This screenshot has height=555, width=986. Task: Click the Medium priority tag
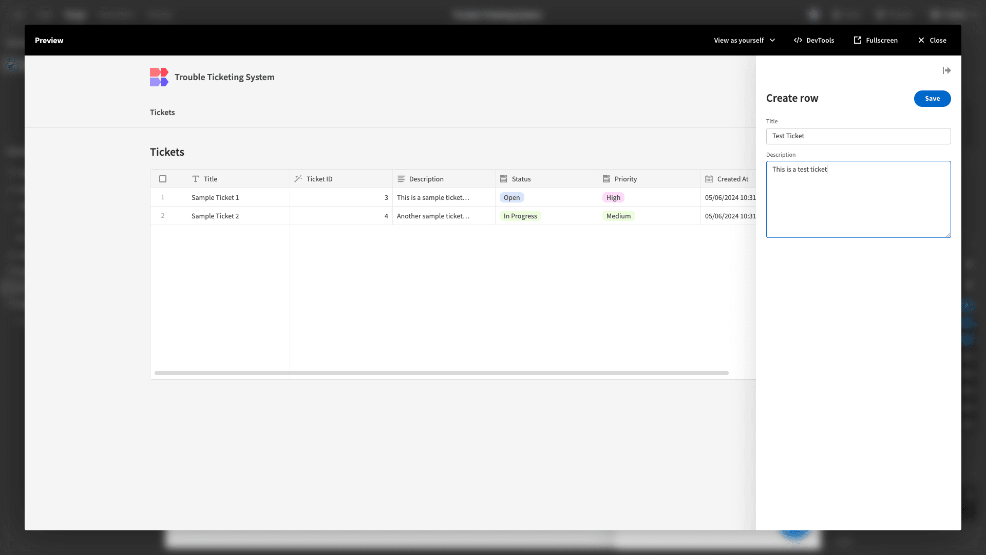618,216
